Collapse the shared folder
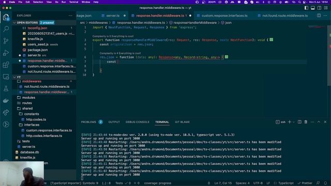The image size is (331, 186). 27,109
